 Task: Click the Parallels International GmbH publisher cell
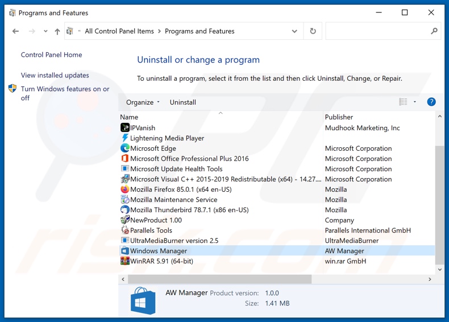368,230
